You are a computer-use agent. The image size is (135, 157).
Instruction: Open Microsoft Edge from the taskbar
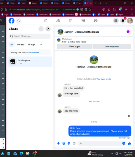click(x=22, y=154)
